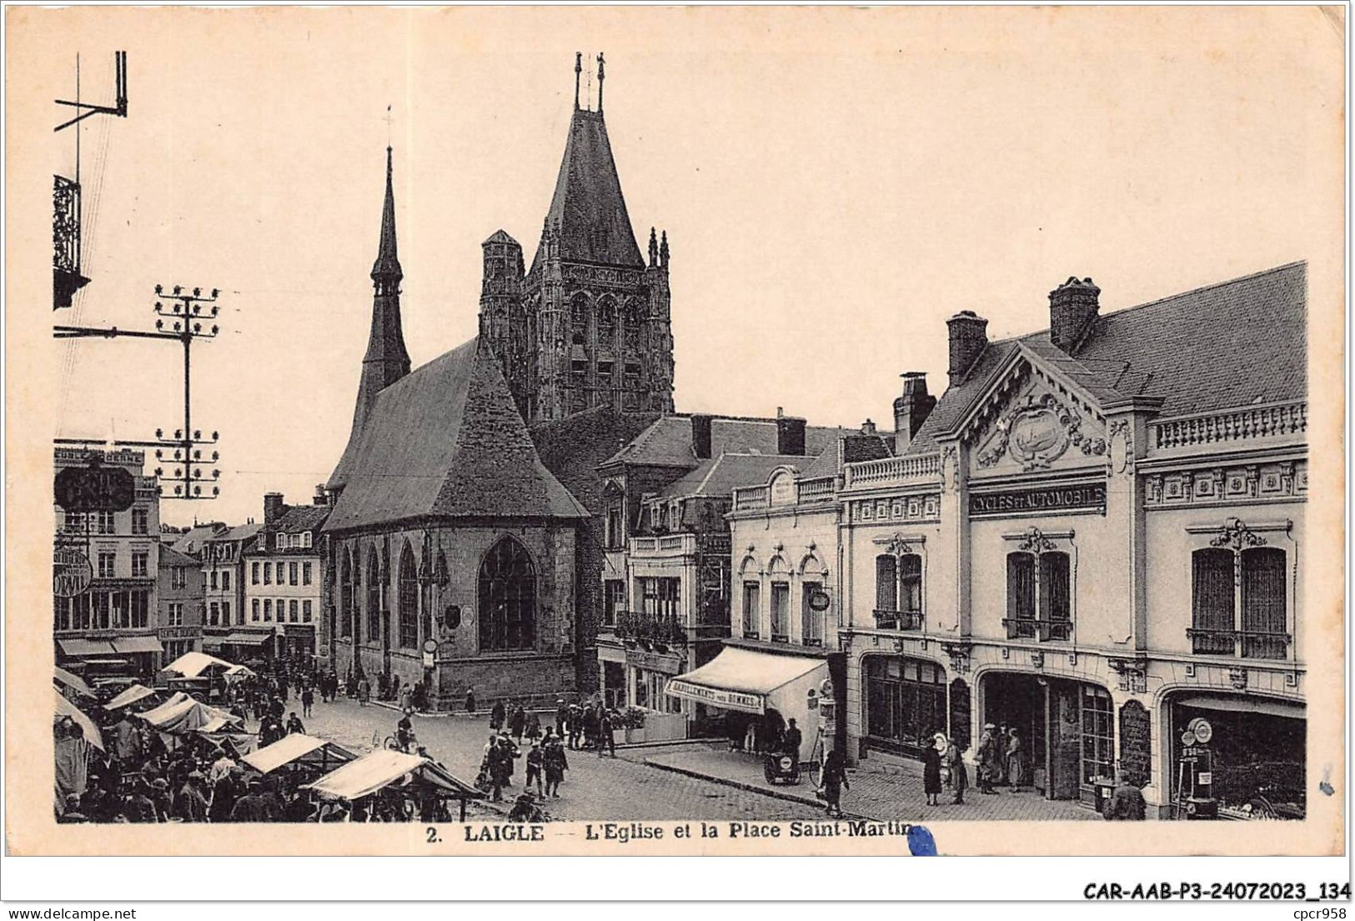Viewport: 1355px width, 921px height.
Task: Click the blue ink stain near caption
Action: [x=921, y=841]
